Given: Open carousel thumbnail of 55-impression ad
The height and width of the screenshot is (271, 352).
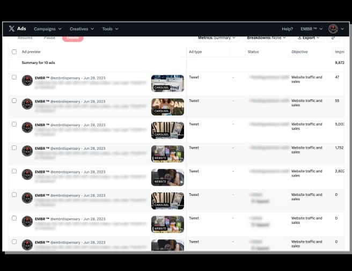Looking at the screenshot, I should pyautogui.click(x=167, y=107).
